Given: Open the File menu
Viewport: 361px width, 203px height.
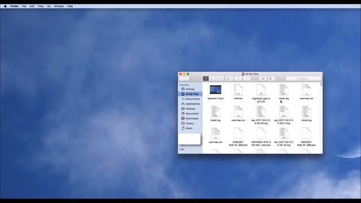Looking at the screenshot, I should click(24, 6).
